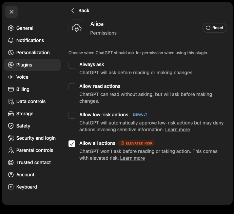Select the Plugins section label
This screenshot has height=214, width=234.
click(24, 65)
